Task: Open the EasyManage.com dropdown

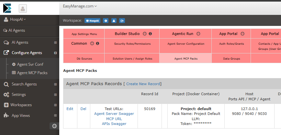Action: [x=80, y=6]
